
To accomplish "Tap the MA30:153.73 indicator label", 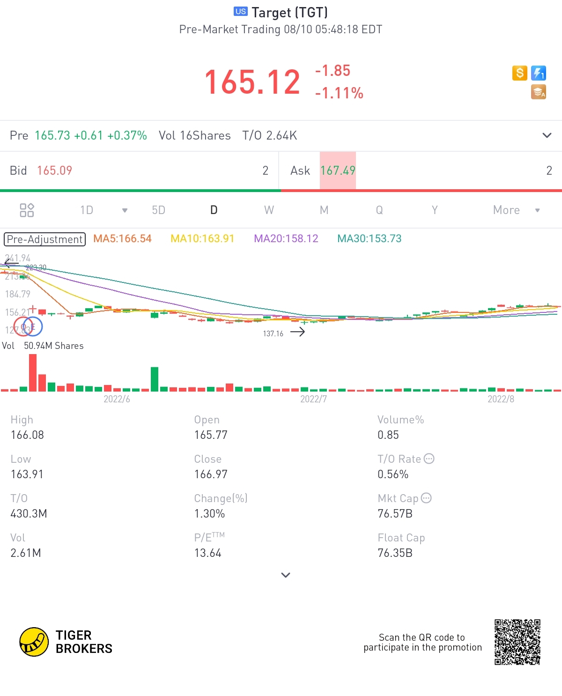I will [370, 238].
